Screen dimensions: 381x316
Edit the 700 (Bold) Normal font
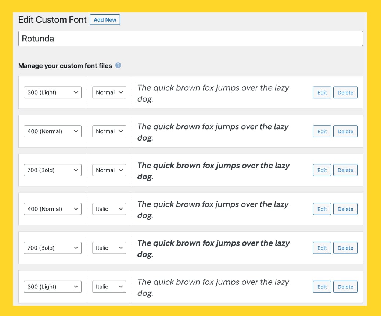[322, 170]
